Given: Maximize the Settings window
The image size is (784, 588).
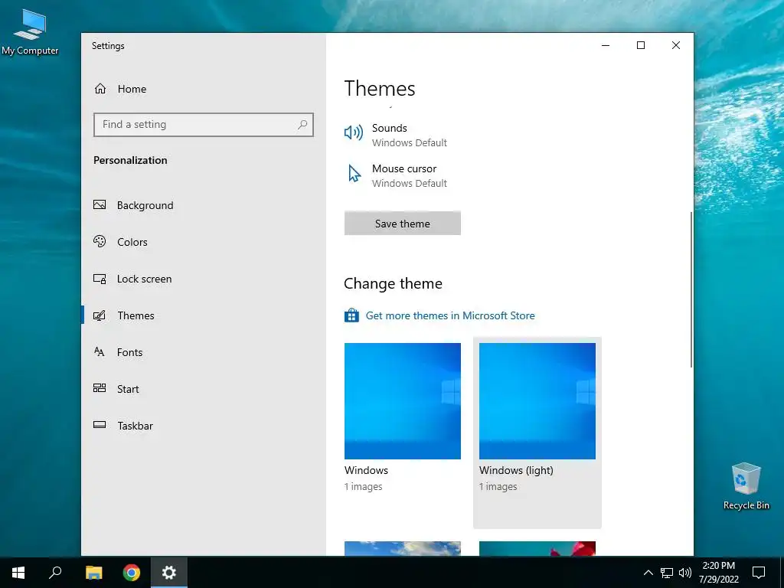Looking at the screenshot, I should pyautogui.click(x=641, y=45).
